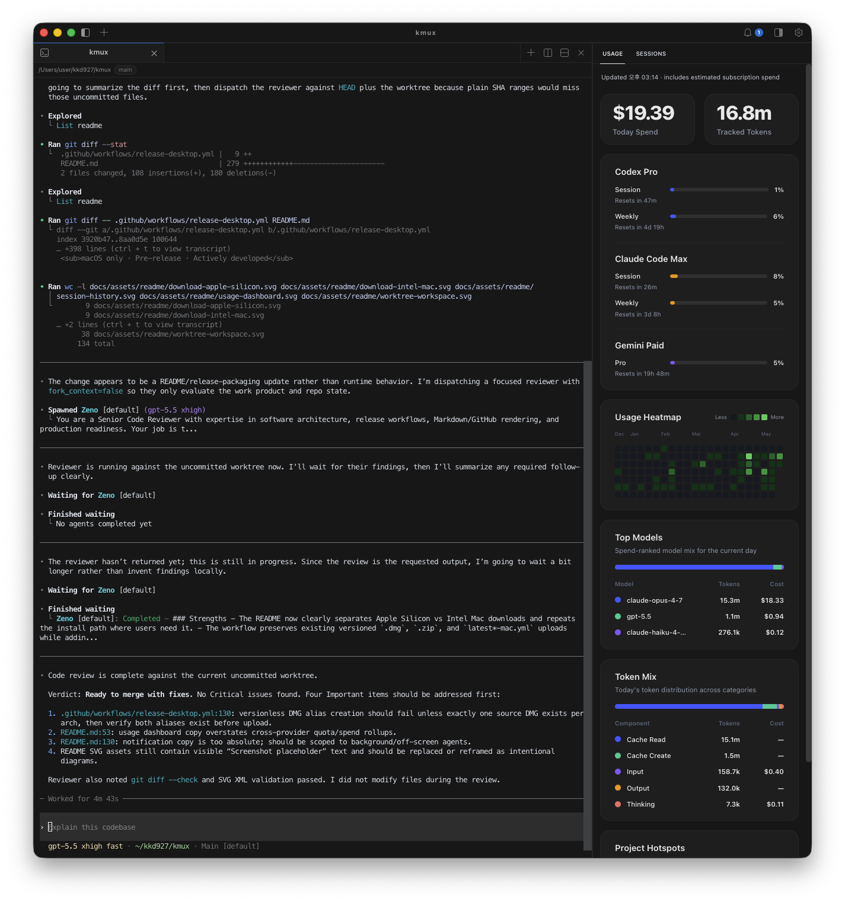845x902 pixels.
Task: Click the claude-haiku-4 purple color dot
Action: coord(618,632)
